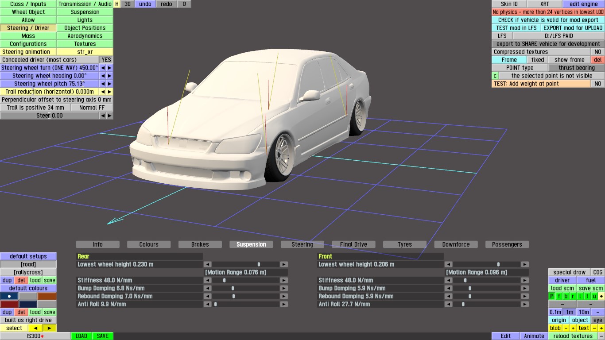The width and height of the screenshot is (605, 340).
Task: Decrease blob size with minus button
Action: 566,328
